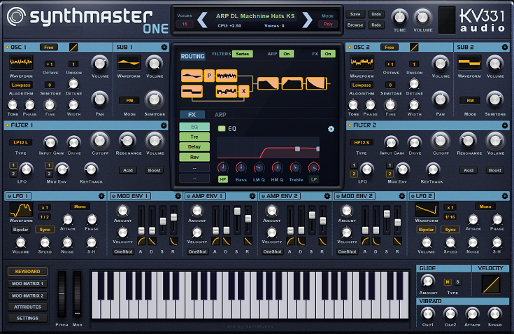Open Filter 2 type HP12 S dropdown
This screenshot has width=514, height=334.
(362, 143)
